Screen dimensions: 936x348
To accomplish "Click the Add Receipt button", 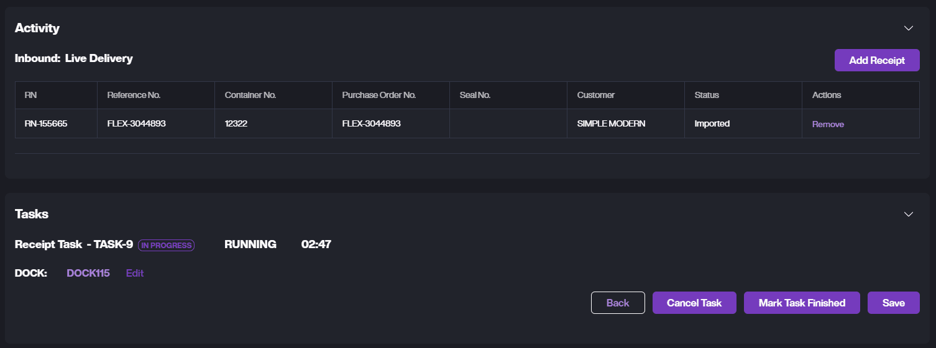I will click(x=876, y=60).
